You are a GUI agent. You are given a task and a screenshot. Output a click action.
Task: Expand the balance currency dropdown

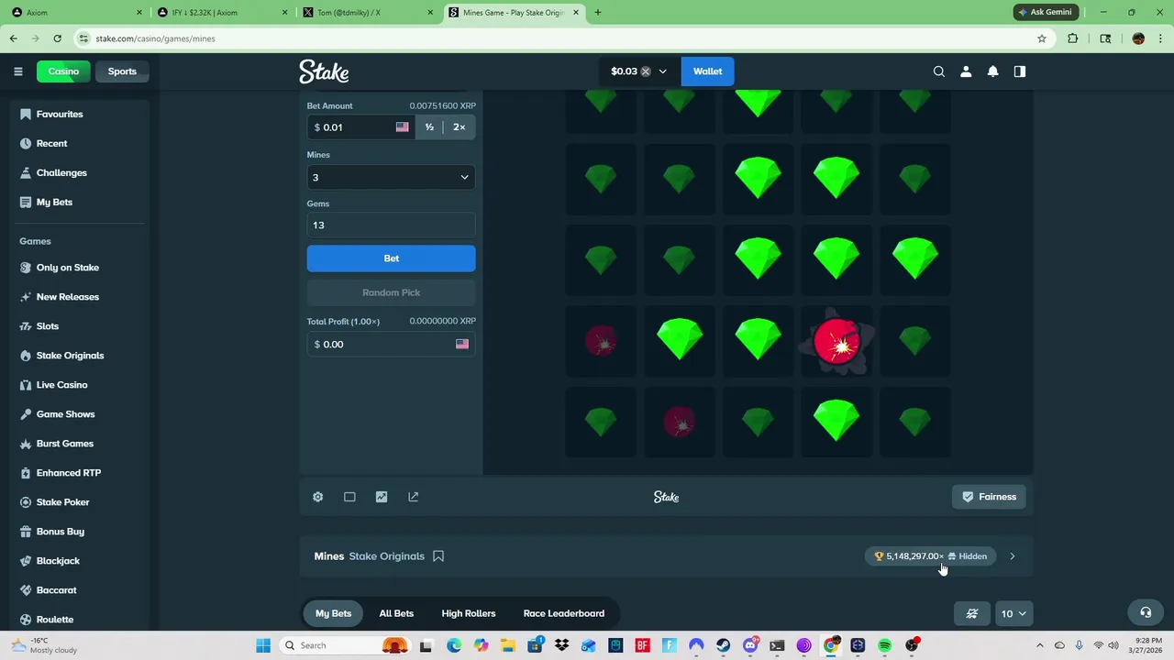(662, 71)
